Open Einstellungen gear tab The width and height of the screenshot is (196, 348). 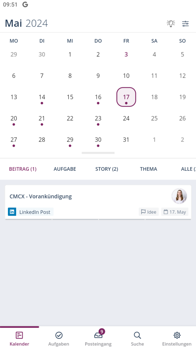click(177, 338)
